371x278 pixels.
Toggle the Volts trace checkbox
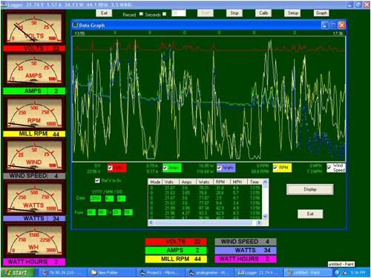coord(111,168)
